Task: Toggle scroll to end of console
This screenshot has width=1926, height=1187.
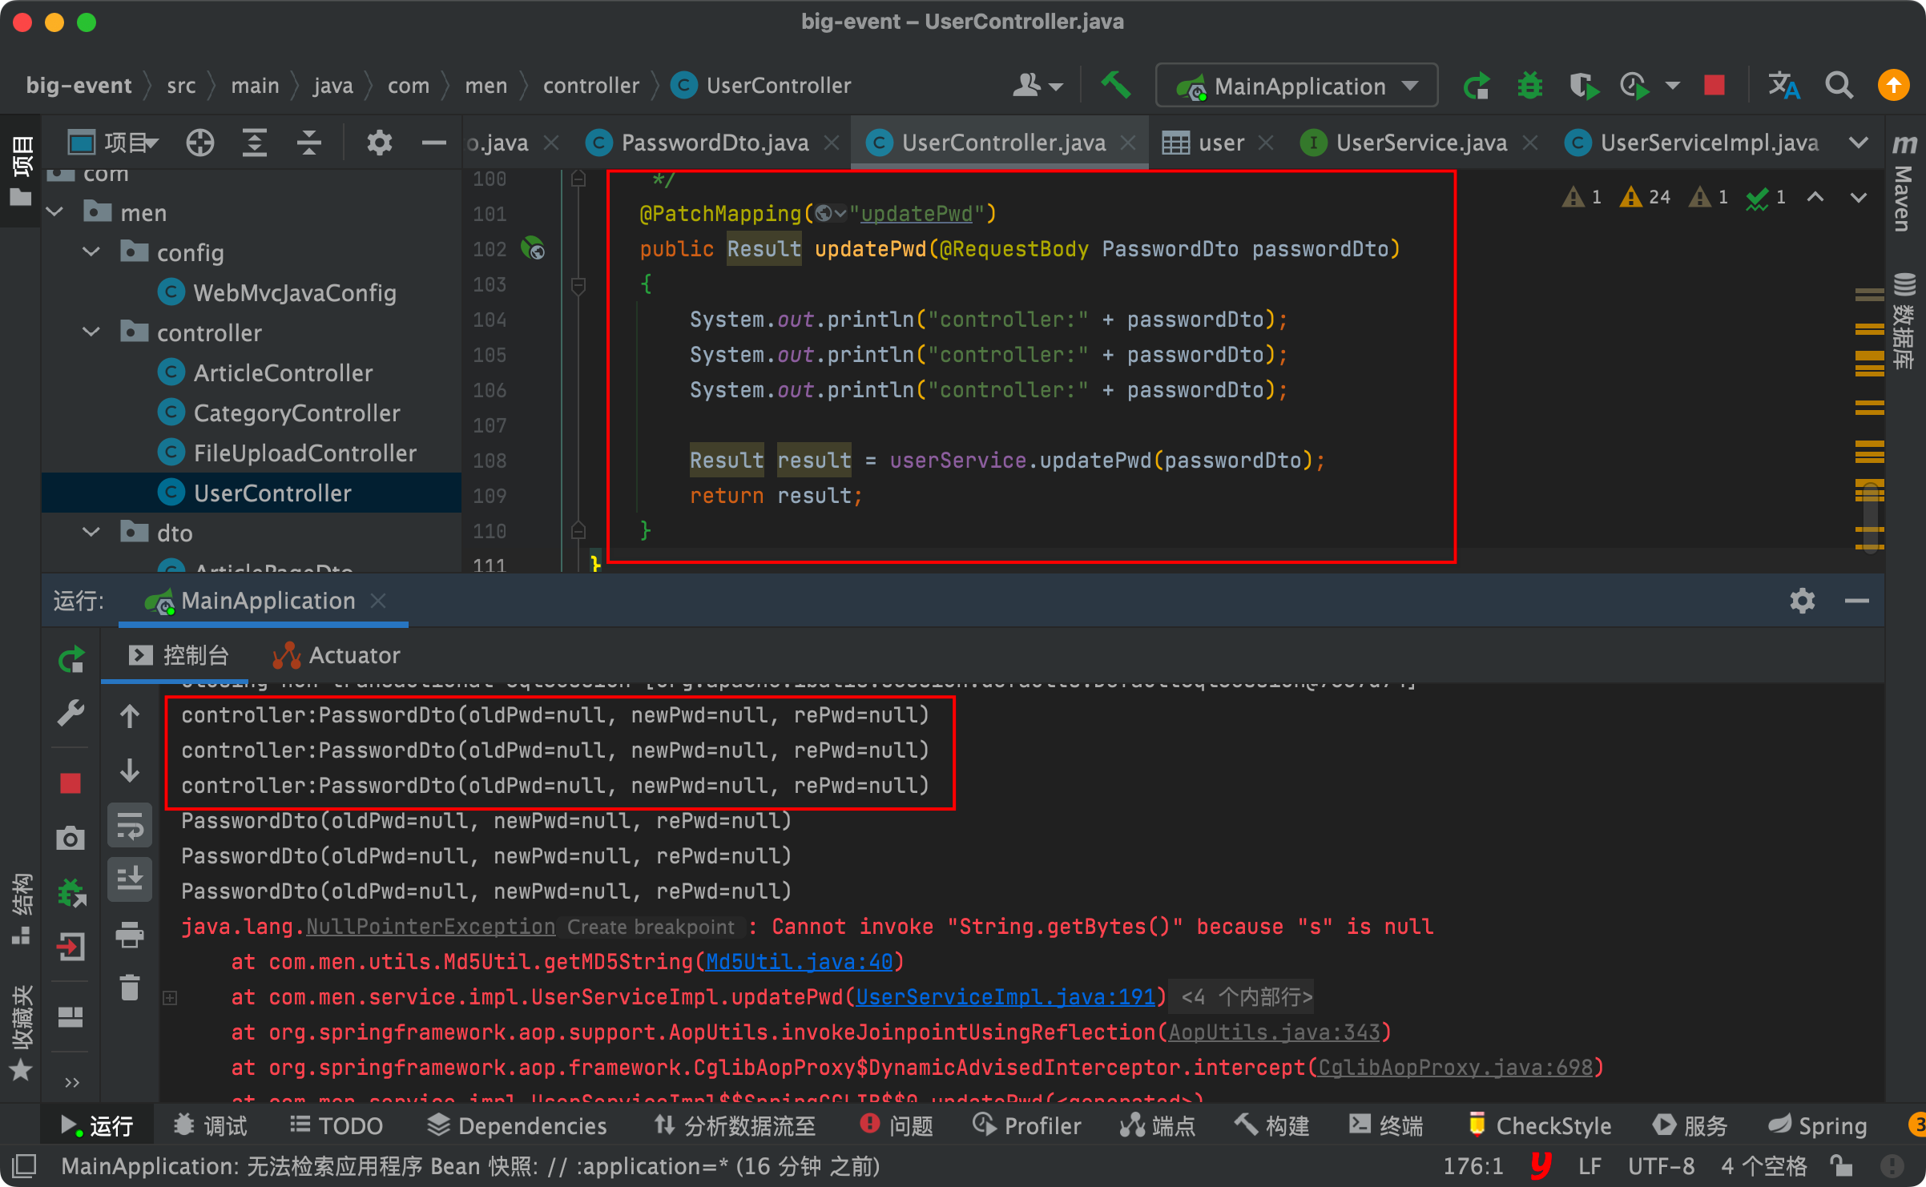Action: point(130,879)
